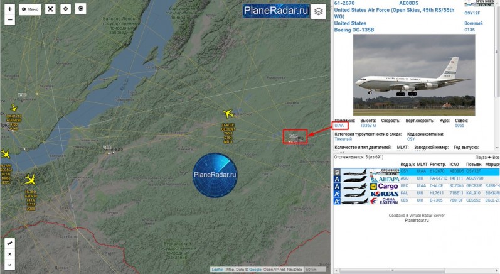The height and width of the screenshot is (274, 500).
Task: Open the Leaflet attribution link
Action: 218,270
